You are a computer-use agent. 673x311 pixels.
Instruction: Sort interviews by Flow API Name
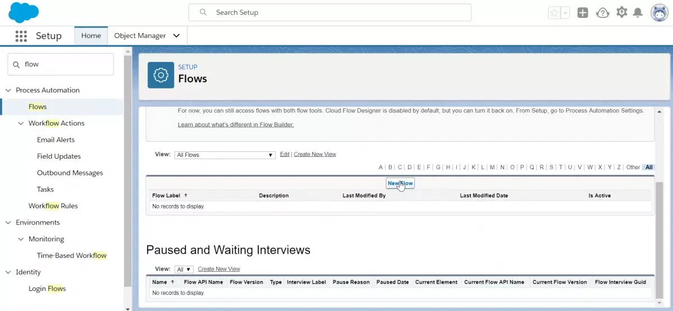coord(203,282)
